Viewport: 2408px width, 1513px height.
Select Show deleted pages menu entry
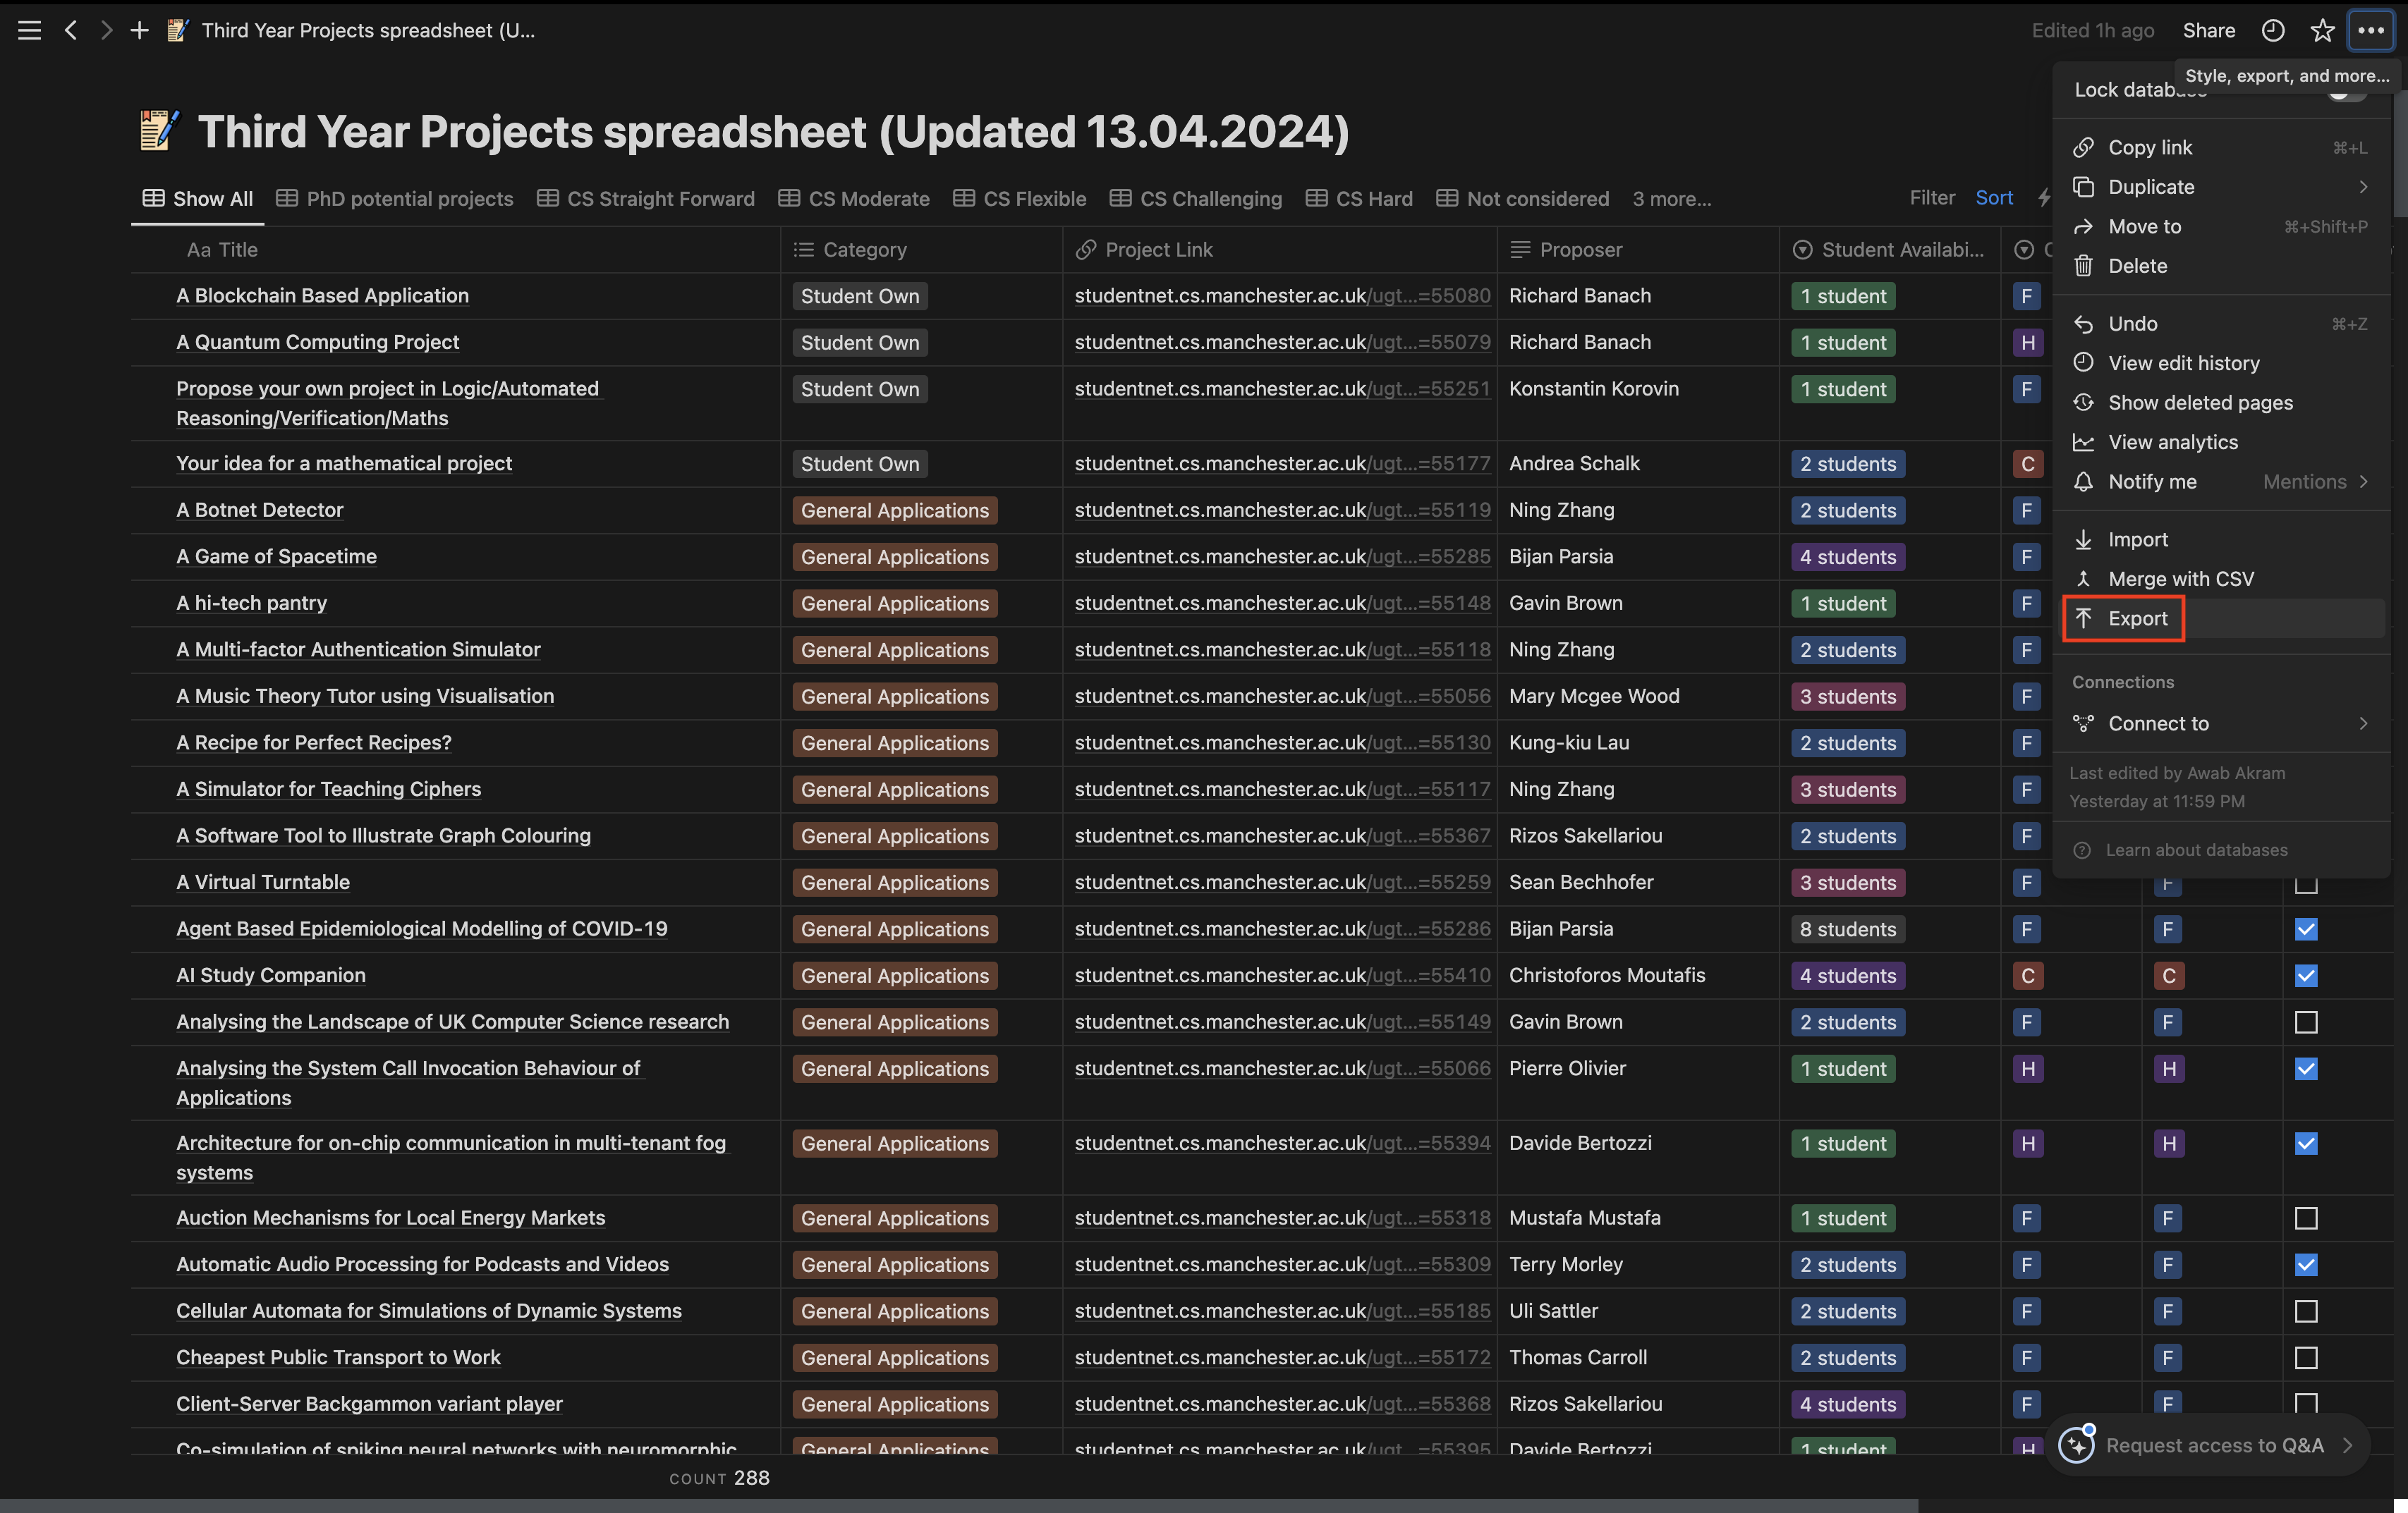(x=2221, y=403)
